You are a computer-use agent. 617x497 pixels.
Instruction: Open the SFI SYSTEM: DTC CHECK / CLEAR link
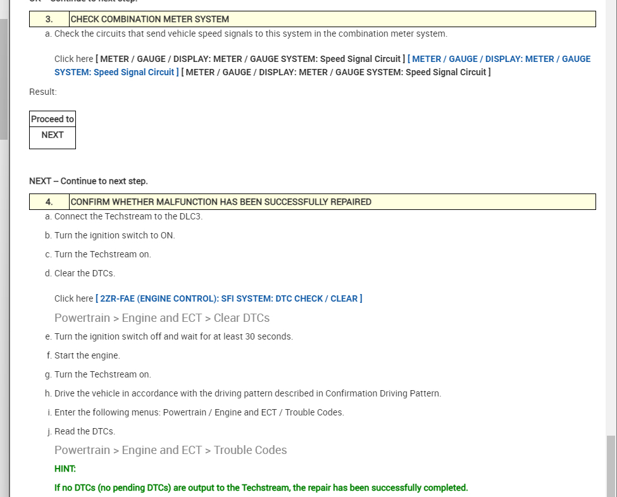[x=228, y=298]
